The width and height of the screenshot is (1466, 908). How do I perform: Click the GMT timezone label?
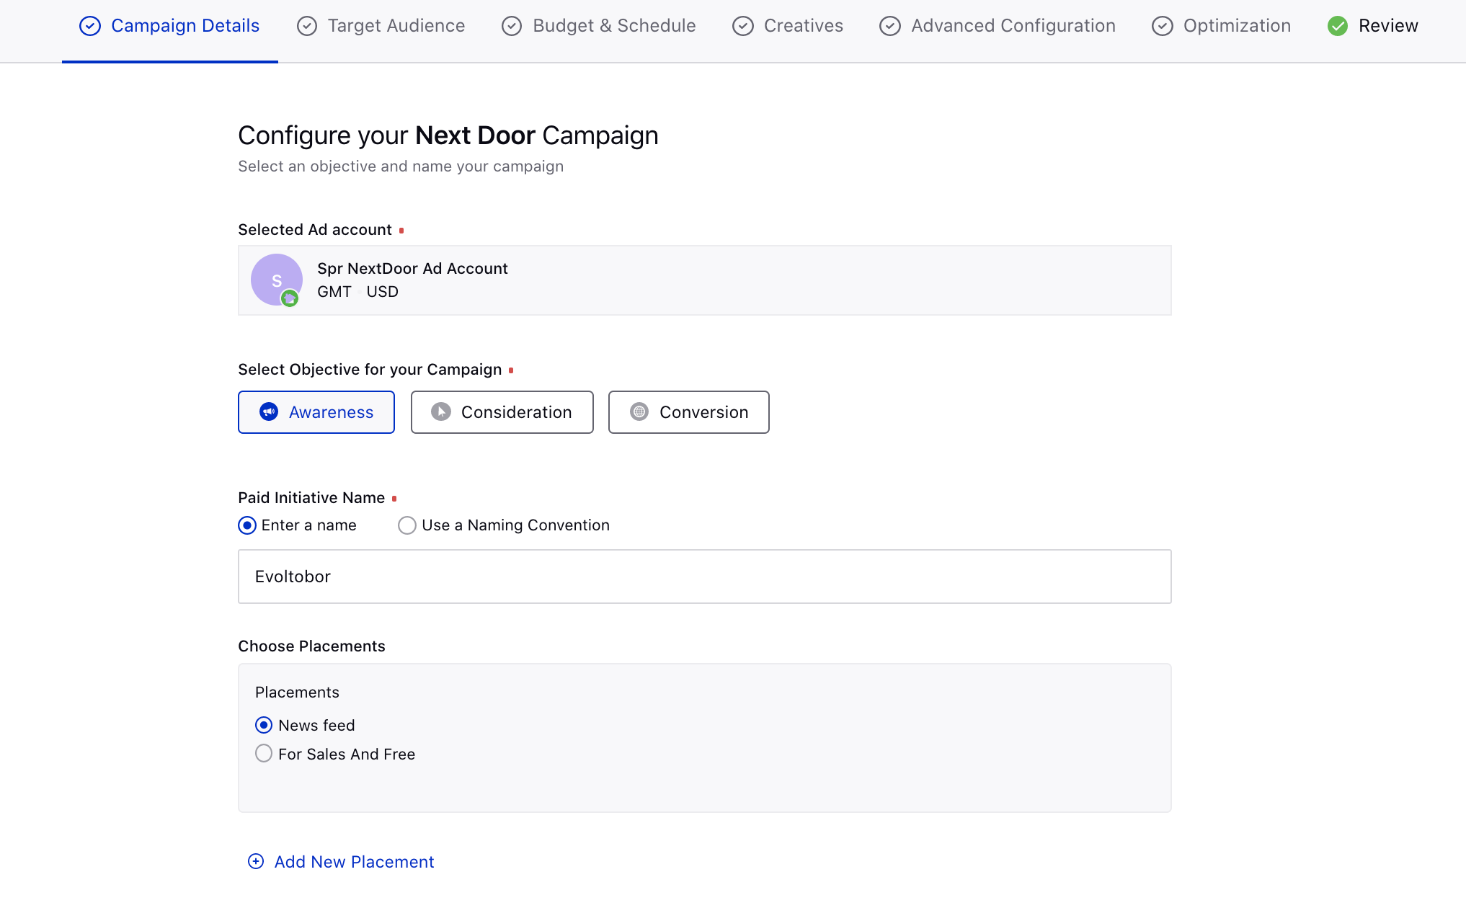(334, 291)
